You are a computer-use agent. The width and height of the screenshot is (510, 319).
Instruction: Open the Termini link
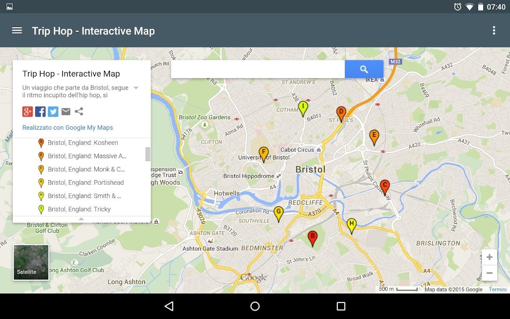498,289
